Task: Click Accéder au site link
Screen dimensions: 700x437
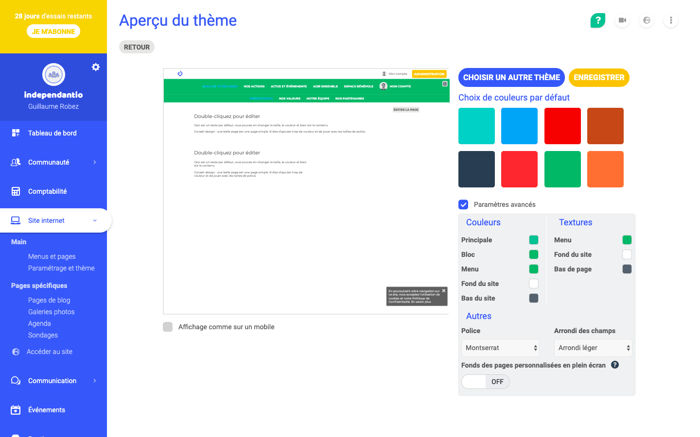Action: tap(50, 352)
